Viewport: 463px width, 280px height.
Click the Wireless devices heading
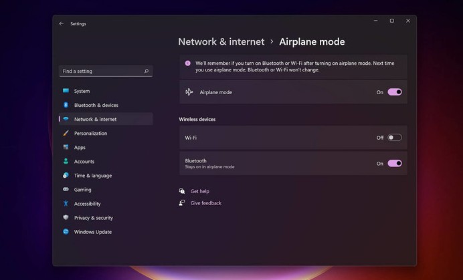coord(197,119)
